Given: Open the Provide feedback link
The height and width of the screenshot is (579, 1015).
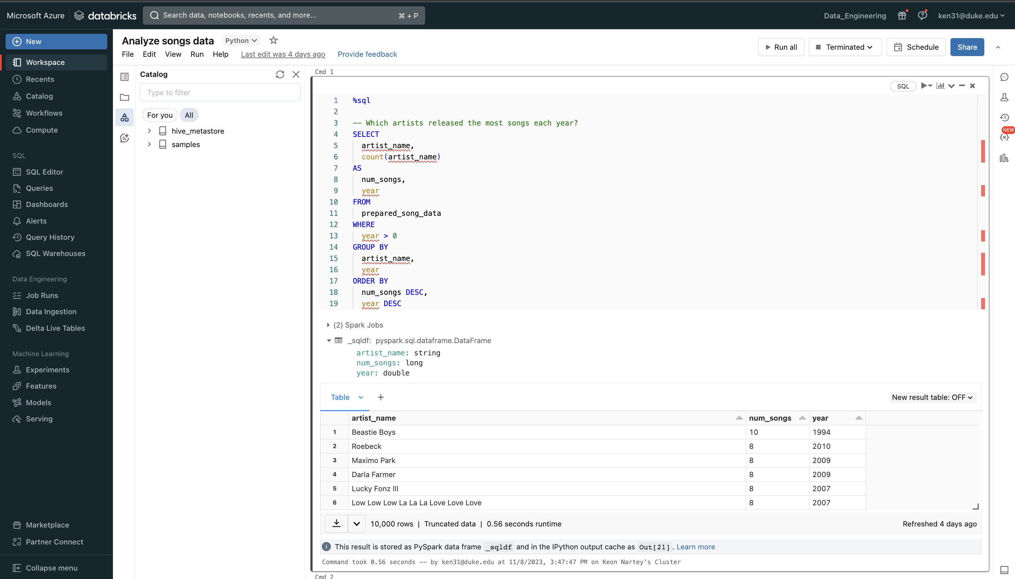Looking at the screenshot, I should tap(367, 54).
